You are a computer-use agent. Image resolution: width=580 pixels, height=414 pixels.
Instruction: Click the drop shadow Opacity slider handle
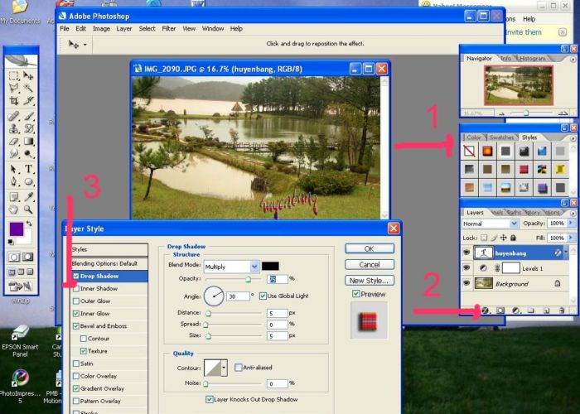[249, 279]
